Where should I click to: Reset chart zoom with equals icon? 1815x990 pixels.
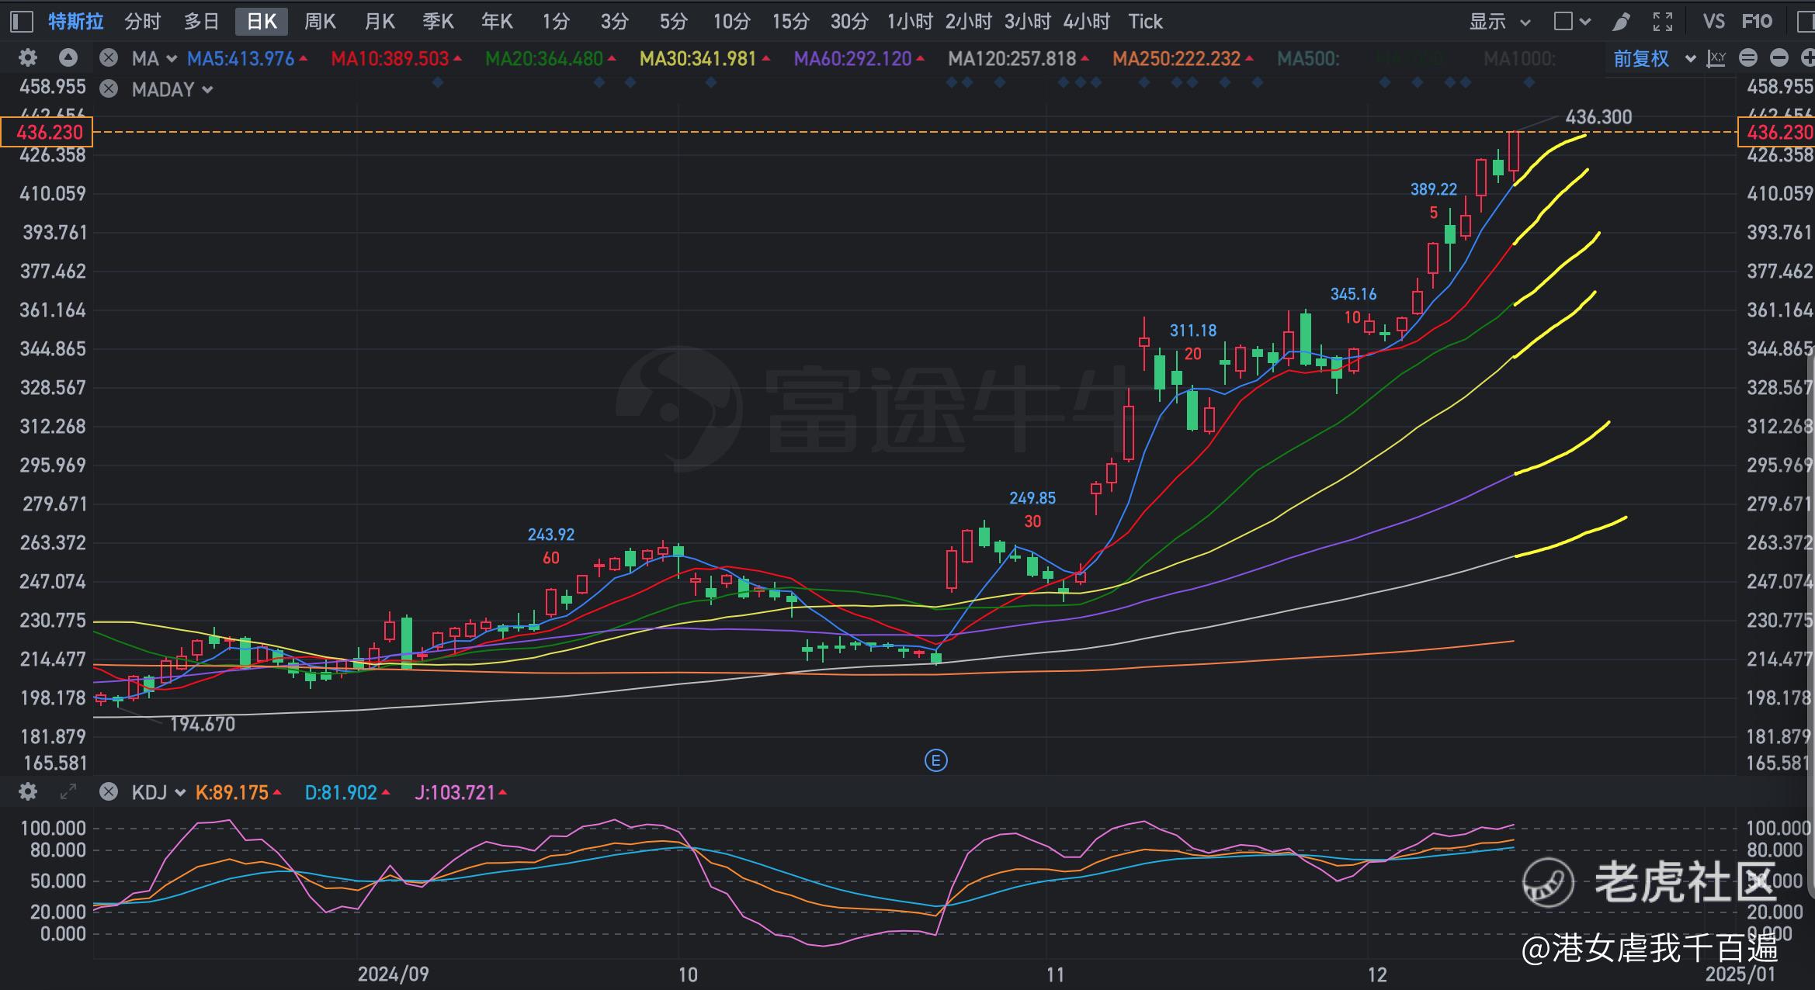(x=1747, y=58)
